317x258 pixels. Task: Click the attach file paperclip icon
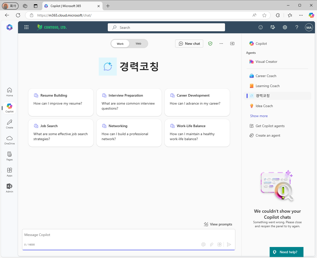tap(212, 244)
